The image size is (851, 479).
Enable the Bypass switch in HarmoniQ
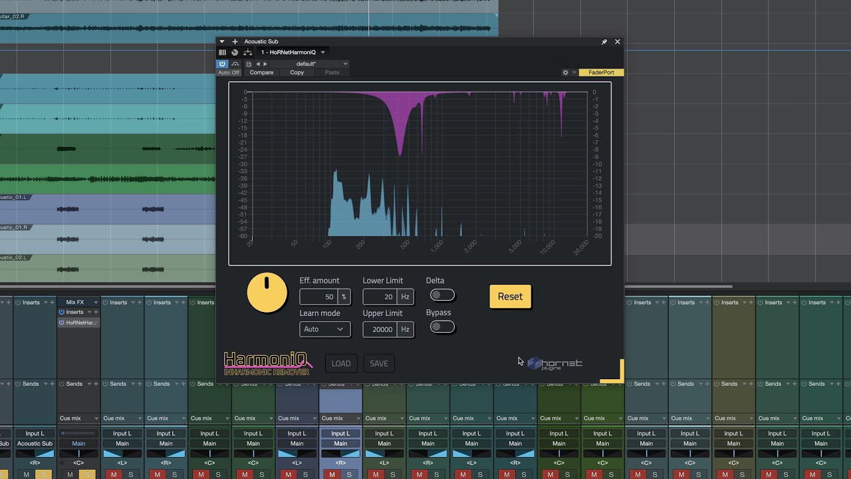click(x=442, y=327)
